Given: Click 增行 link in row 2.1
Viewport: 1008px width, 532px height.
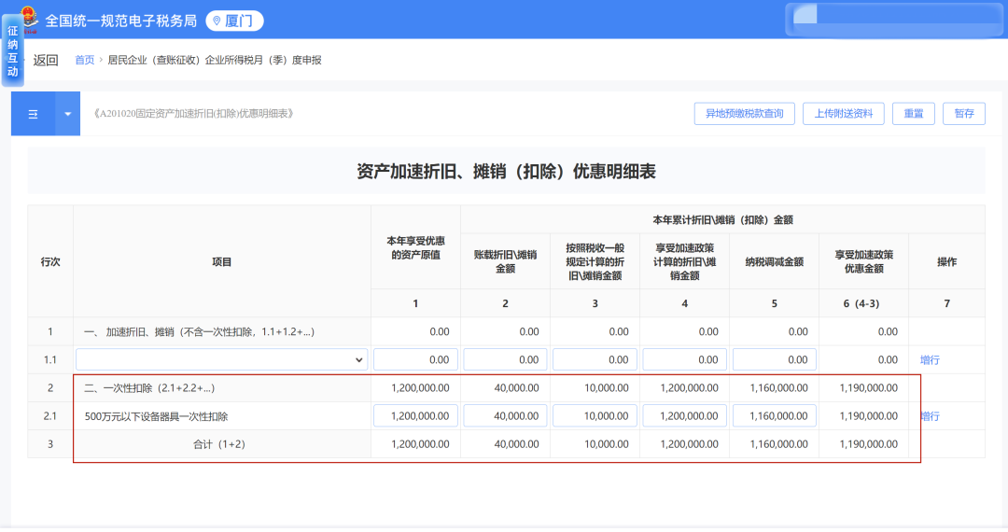Looking at the screenshot, I should tap(930, 416).
